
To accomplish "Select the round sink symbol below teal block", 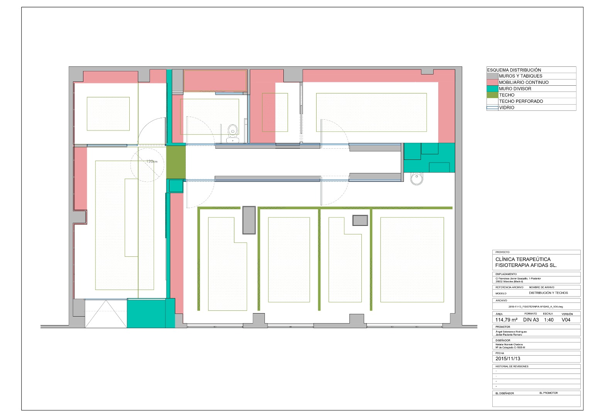I will click(x=417, y=179).
